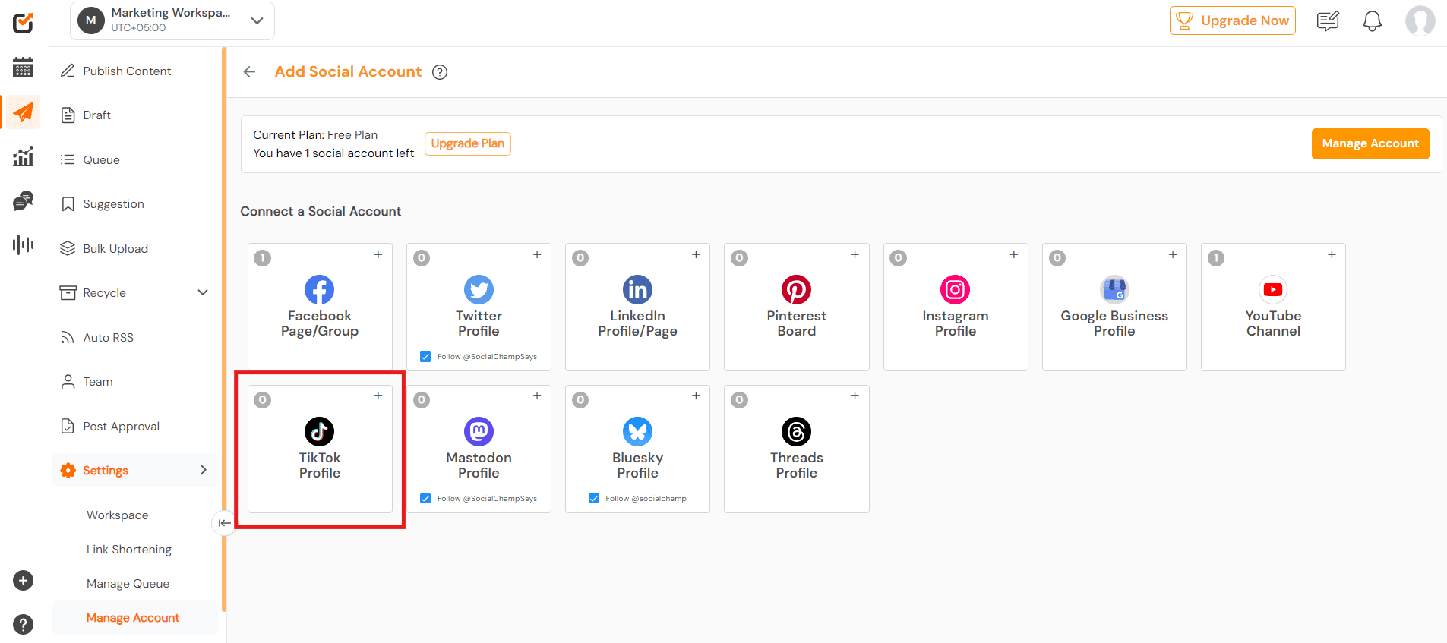Uncheck Follow @socialchamp under Bluesky Profile
The height and width of the screenshot is (643, 1447).
[x=594, y=499]
